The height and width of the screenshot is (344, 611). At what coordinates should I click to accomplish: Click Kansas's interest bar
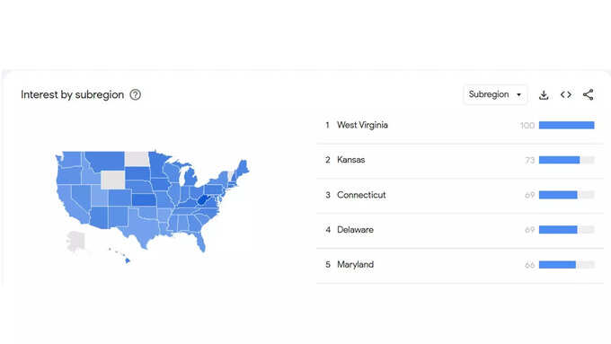point(567,160)
